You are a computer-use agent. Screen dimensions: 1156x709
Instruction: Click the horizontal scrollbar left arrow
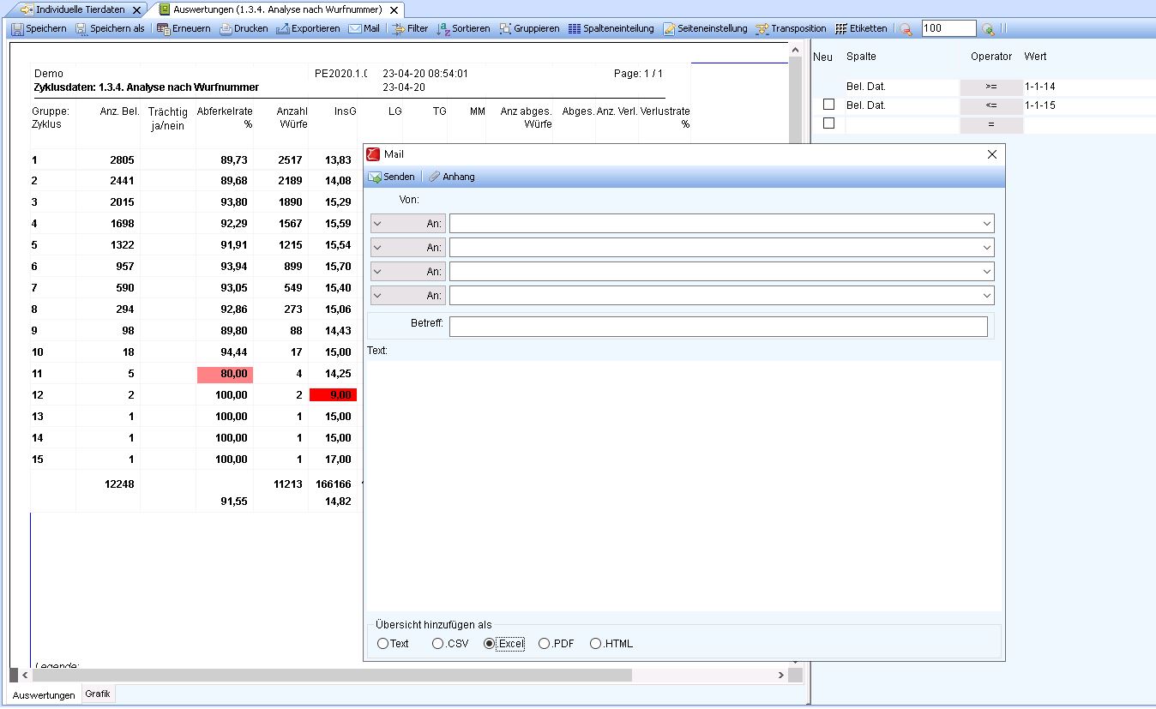24,676
